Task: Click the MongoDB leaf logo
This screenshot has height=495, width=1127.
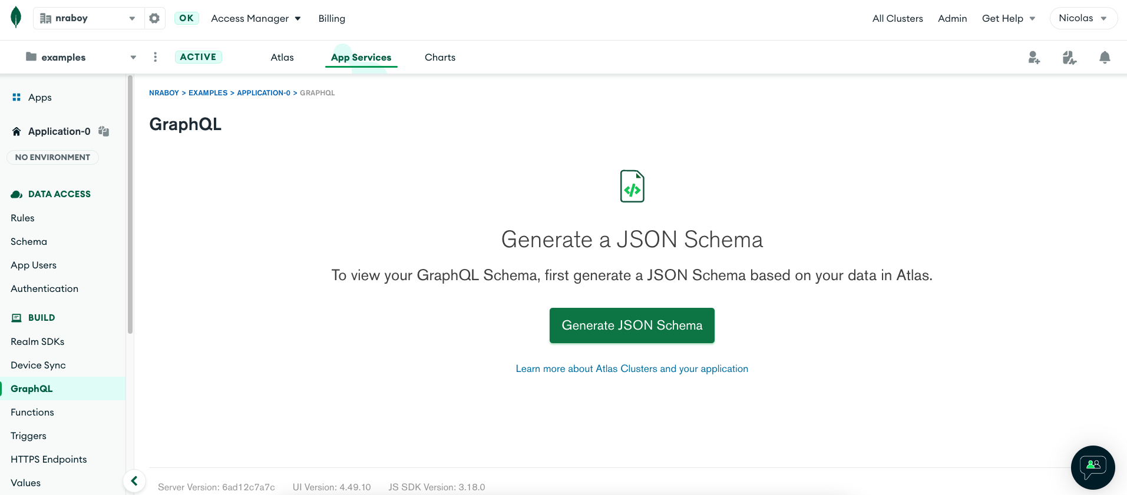Action: click(x=16, y=18)
